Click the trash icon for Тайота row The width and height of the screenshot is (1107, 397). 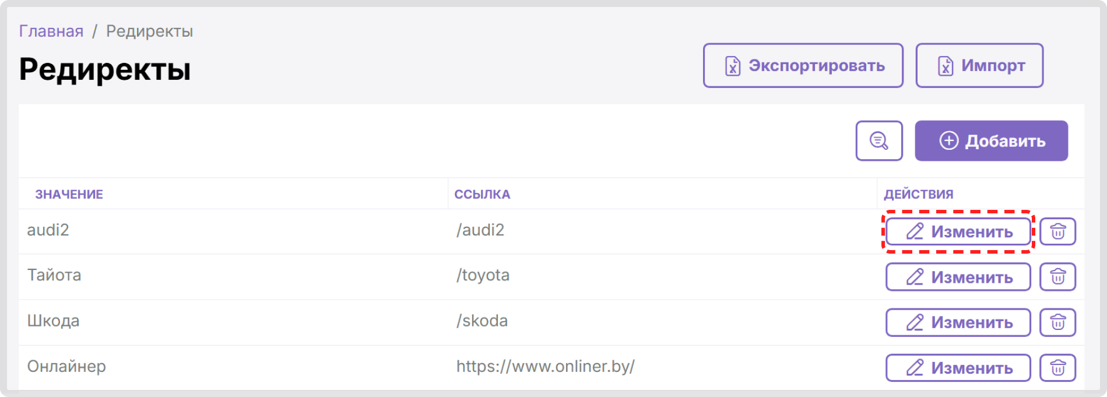pos(1057,277)
